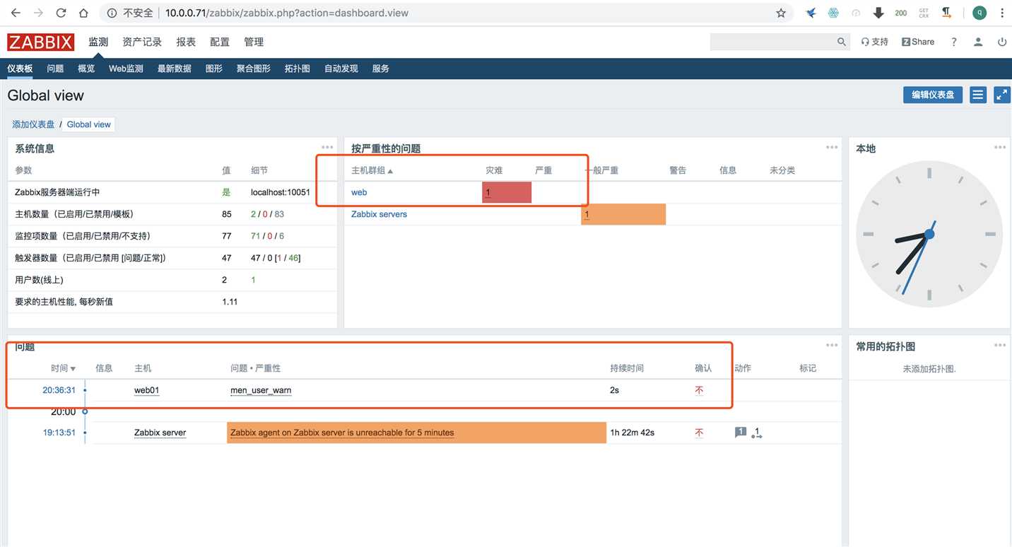This screenshot has height=547, width=1012.
Task: Open the 资产记录 main menu
Action: coord(142,42)
